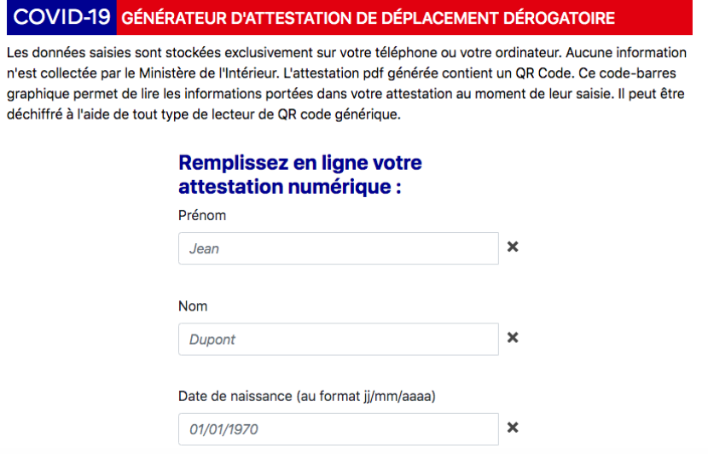Clear the Prénom field with its X icon

(513, 247)
